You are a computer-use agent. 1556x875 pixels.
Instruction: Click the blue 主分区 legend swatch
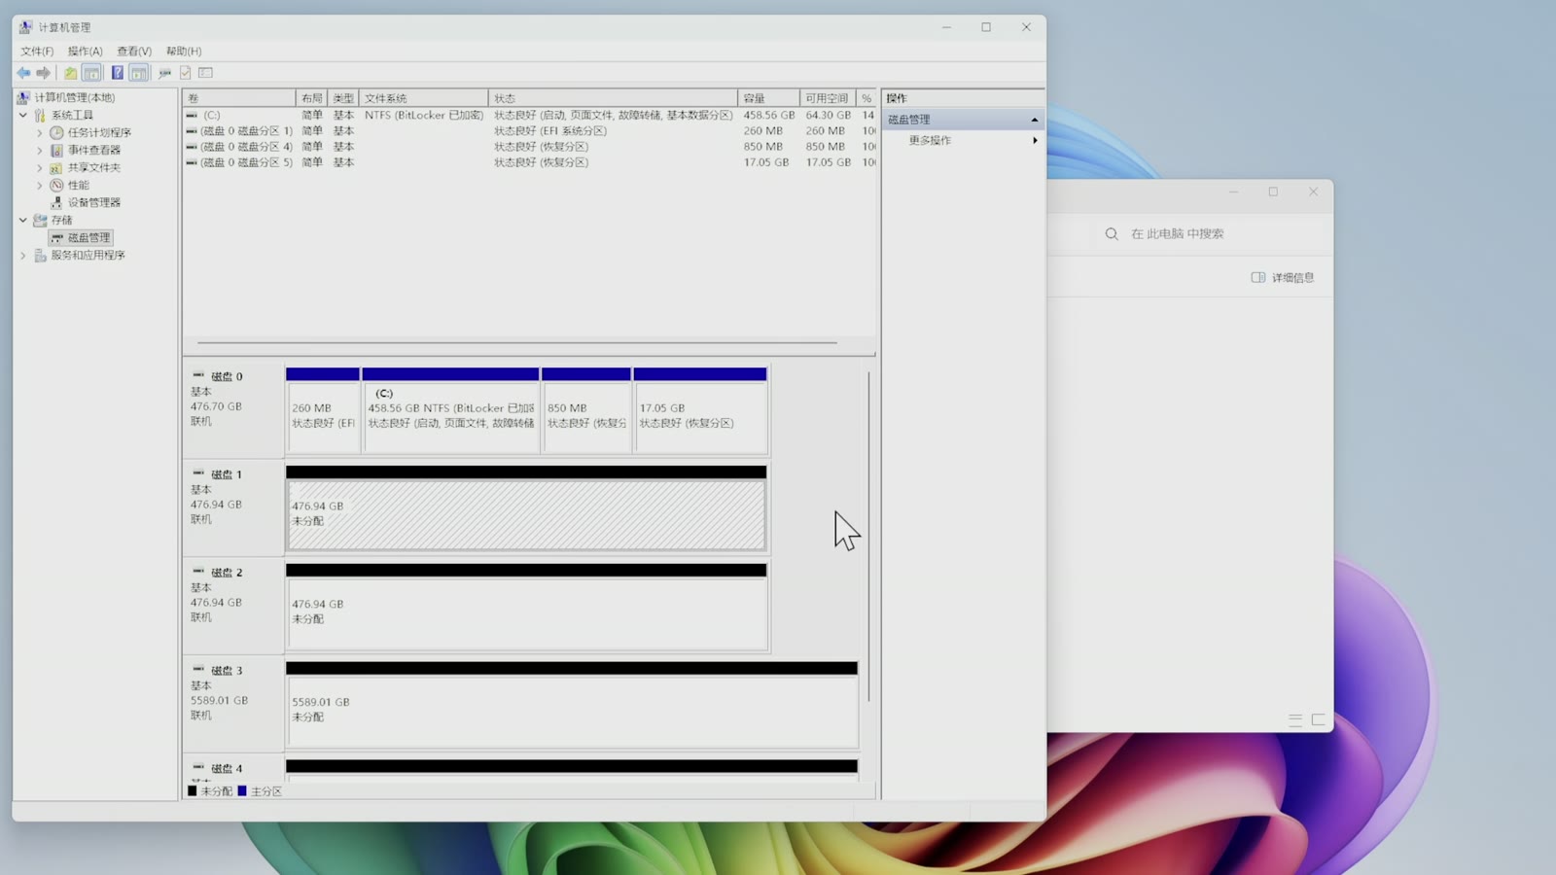[x=242, y=791]
